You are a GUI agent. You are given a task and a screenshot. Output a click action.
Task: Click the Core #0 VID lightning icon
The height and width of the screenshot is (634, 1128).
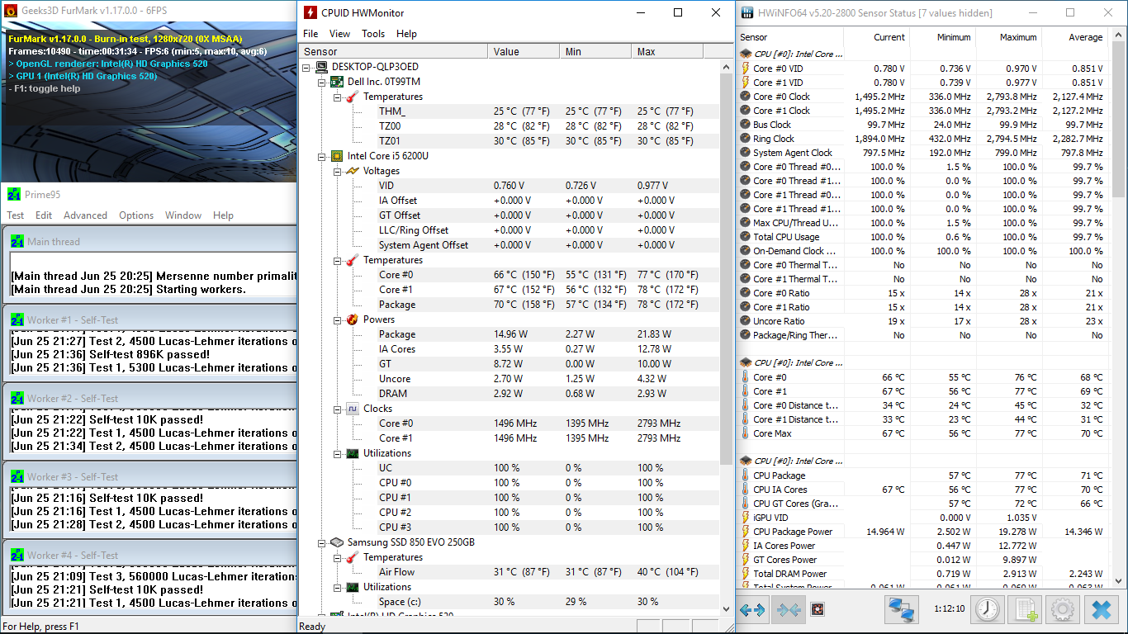746,69
